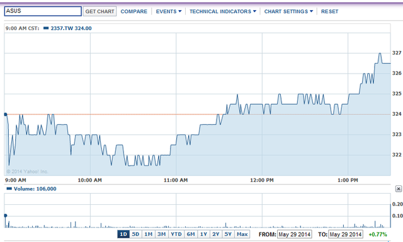
Task: Click the 11:00 AM time axis label
Action: [x=176, y=180]
